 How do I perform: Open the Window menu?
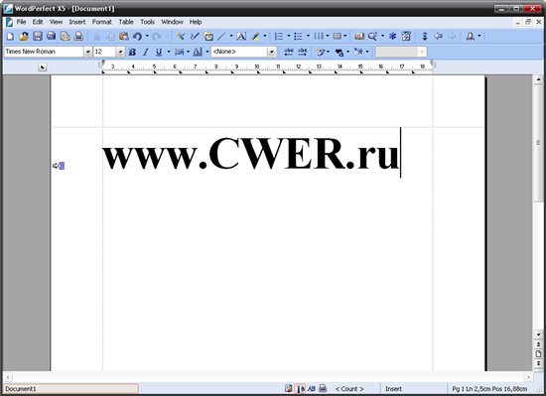[172, 22]
